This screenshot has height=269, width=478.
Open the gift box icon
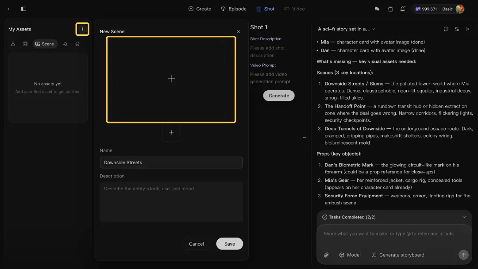coord(390,9)
